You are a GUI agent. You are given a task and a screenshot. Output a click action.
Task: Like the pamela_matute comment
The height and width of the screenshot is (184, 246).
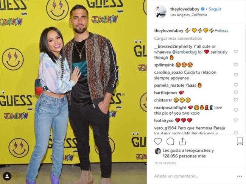(x=236, y=85)
